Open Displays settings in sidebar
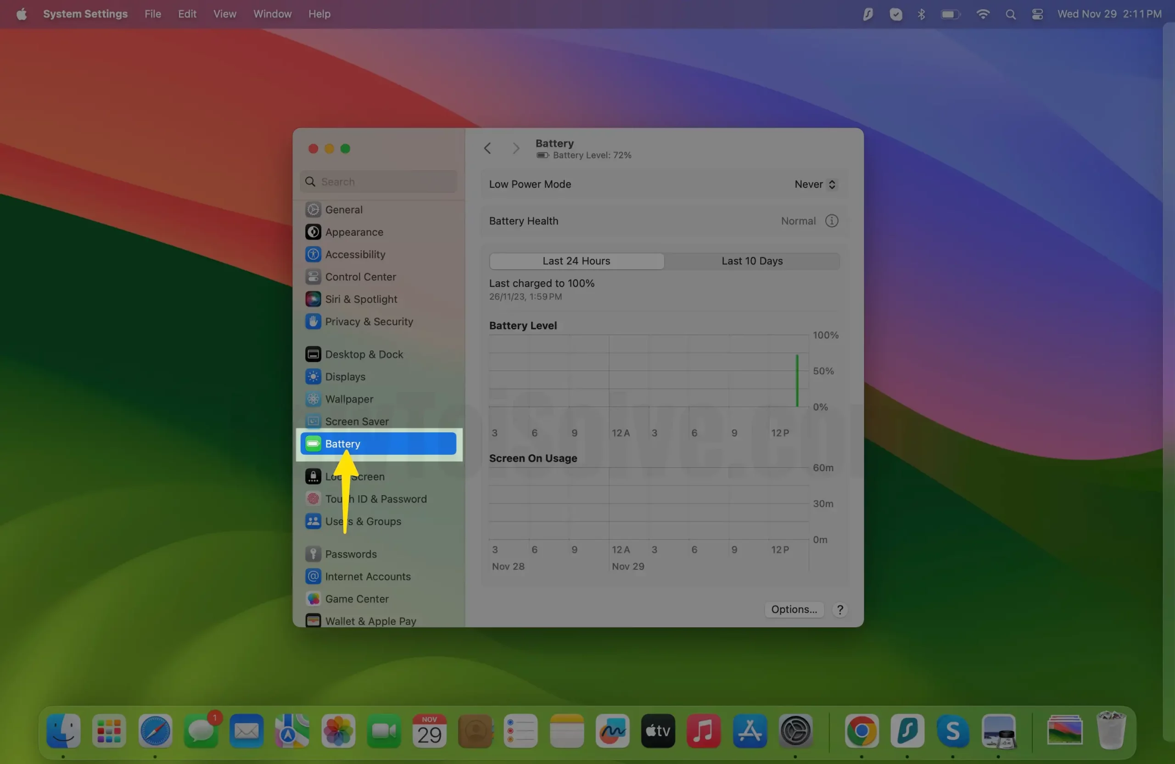This screenshot has height=764, width=1175. click(345, 377)
